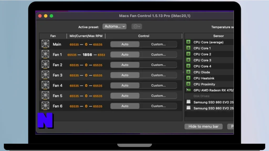Click the second Samsung SSD drive icon
269x151 pixels.
188,108
